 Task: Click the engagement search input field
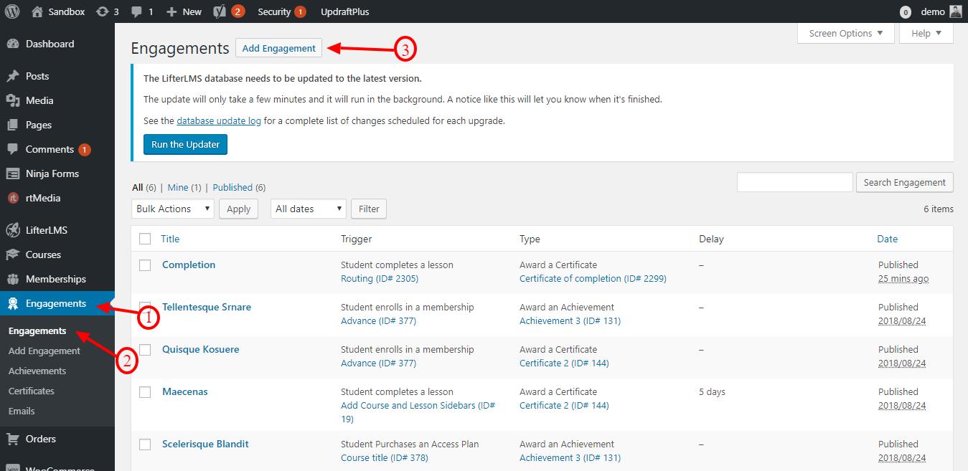[x=795, y=182]
